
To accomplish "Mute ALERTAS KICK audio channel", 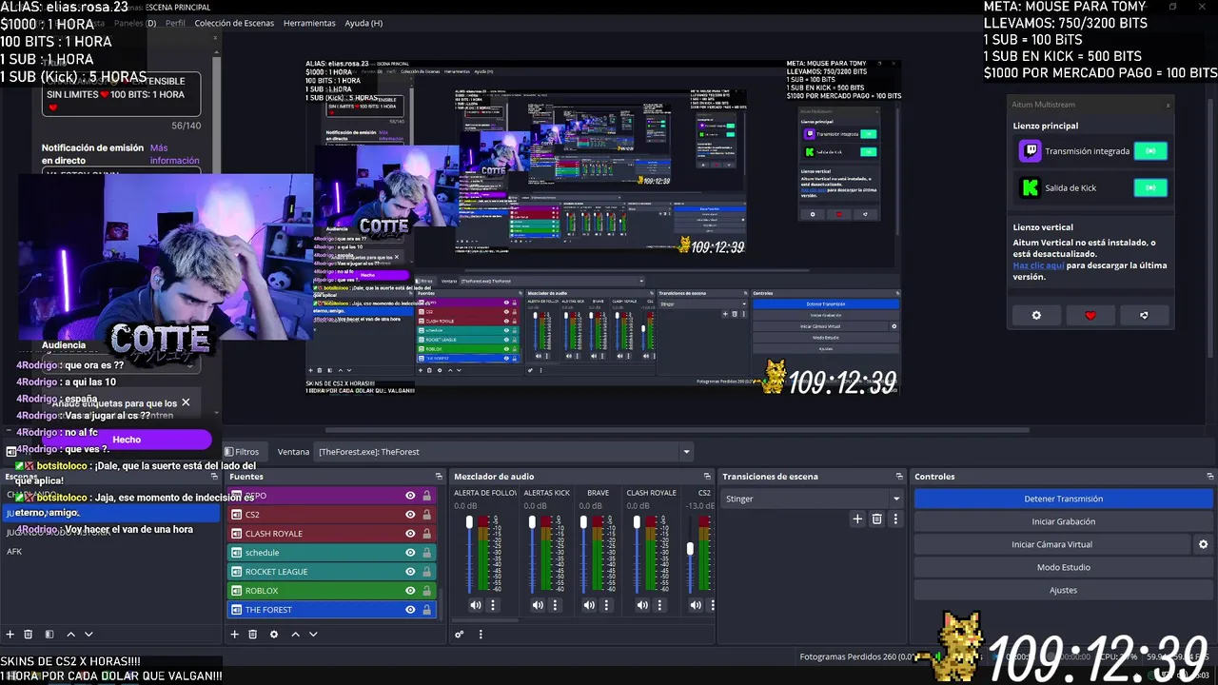I will [538, 605].
